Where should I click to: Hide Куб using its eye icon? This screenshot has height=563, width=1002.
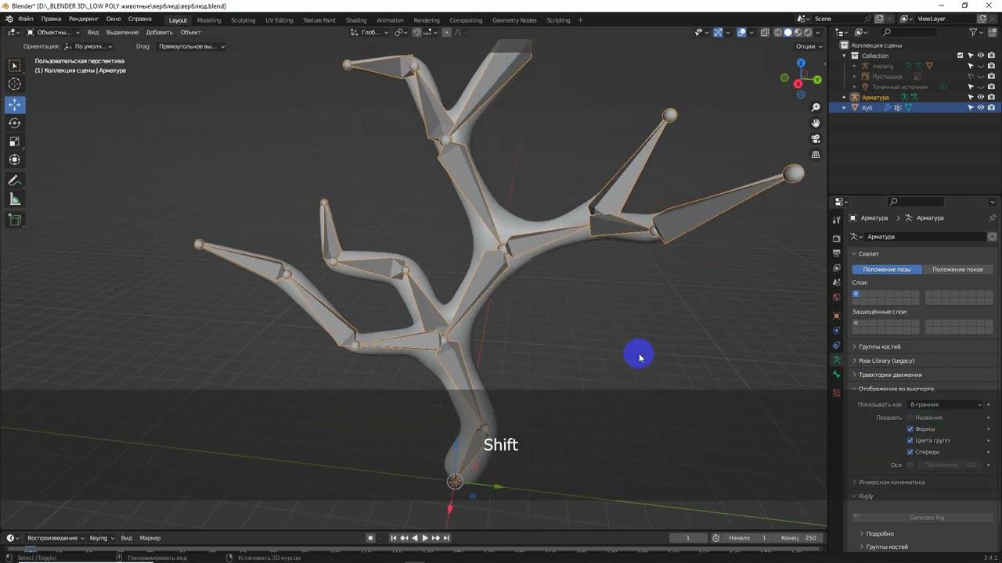coord(981,108)
